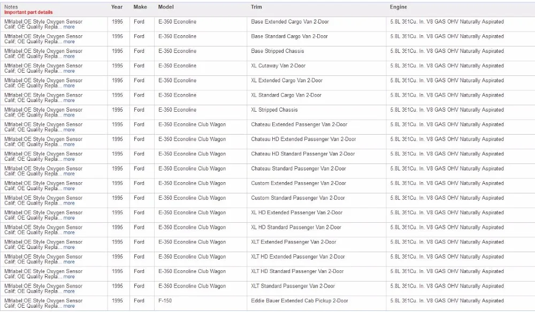The image size is (535, 312).
Task: Open 'more' link in Chateau Standard Passenger Van row
Action: click(x=69, y=174)
